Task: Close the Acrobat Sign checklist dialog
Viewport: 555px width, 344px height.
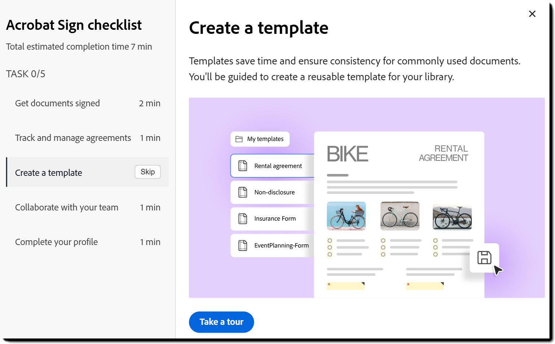Action: pyautogui.click(x=532, y=14)
